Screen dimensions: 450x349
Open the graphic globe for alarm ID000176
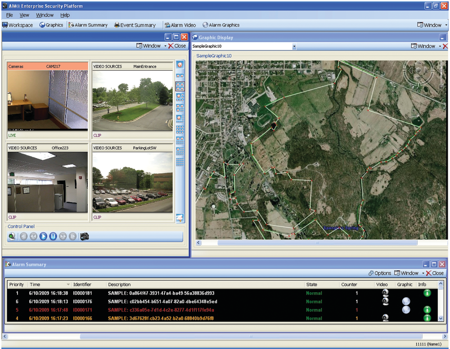tap(406, 302)
